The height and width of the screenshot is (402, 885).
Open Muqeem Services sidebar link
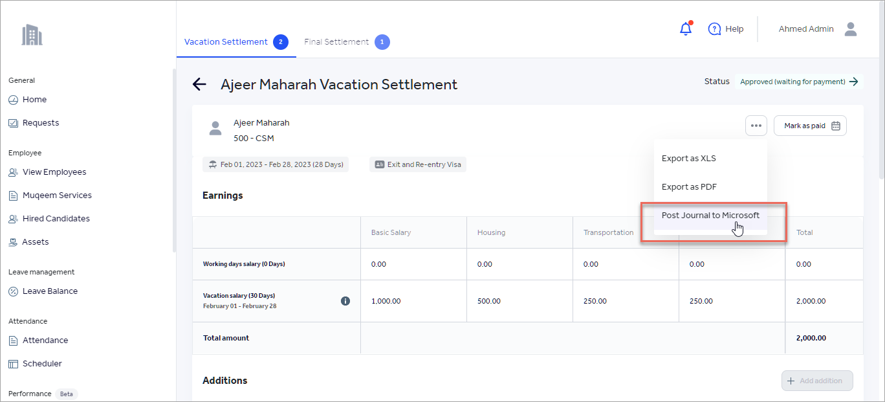tap(57, 195)
